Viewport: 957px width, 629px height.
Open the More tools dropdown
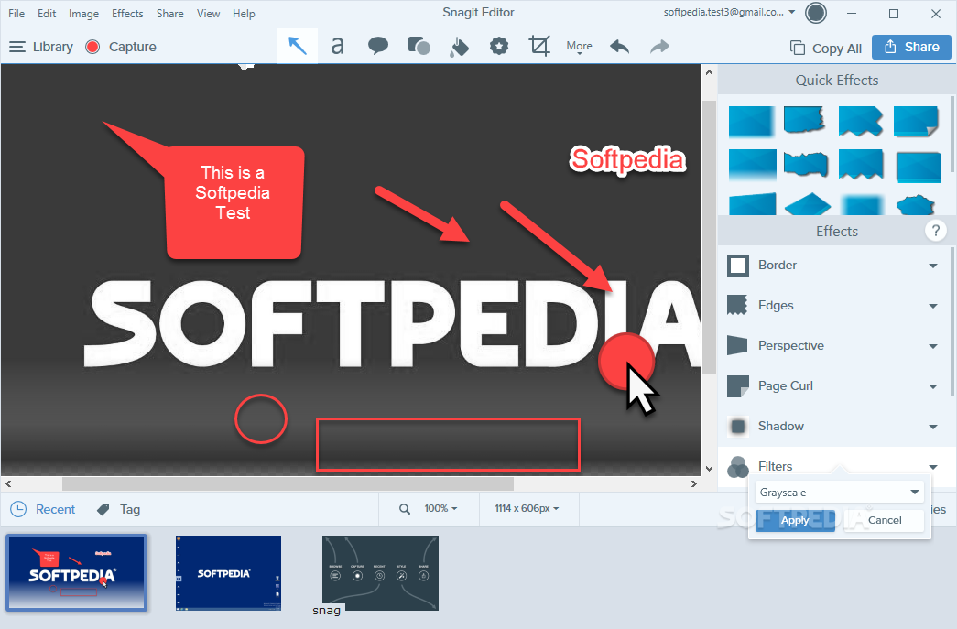point(579,47)
